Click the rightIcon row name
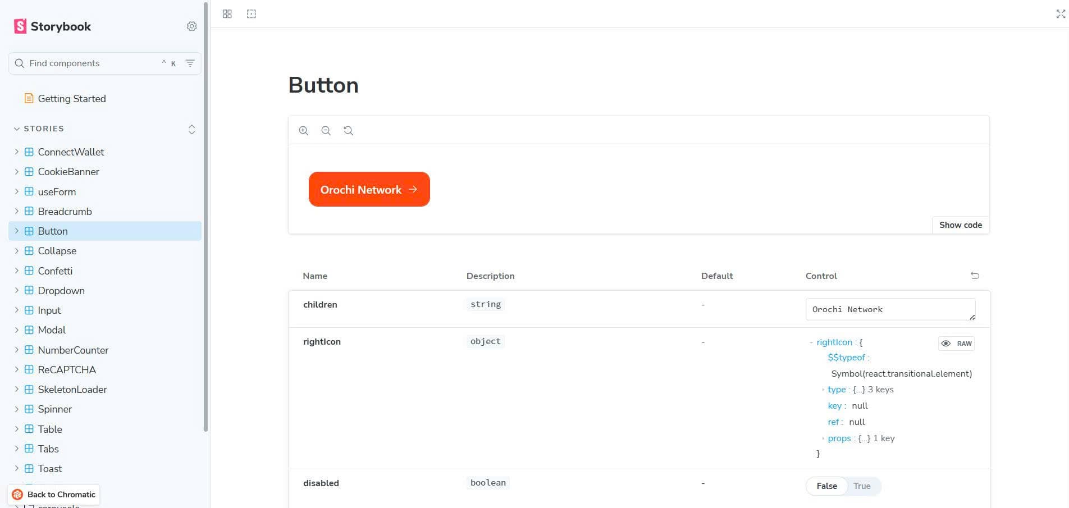The image size is (1069, 508). tap(322, 342)
